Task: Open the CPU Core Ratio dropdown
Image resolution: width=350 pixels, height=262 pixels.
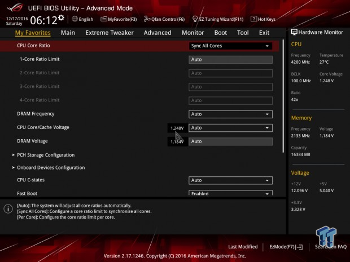Action: coord(230,46)
